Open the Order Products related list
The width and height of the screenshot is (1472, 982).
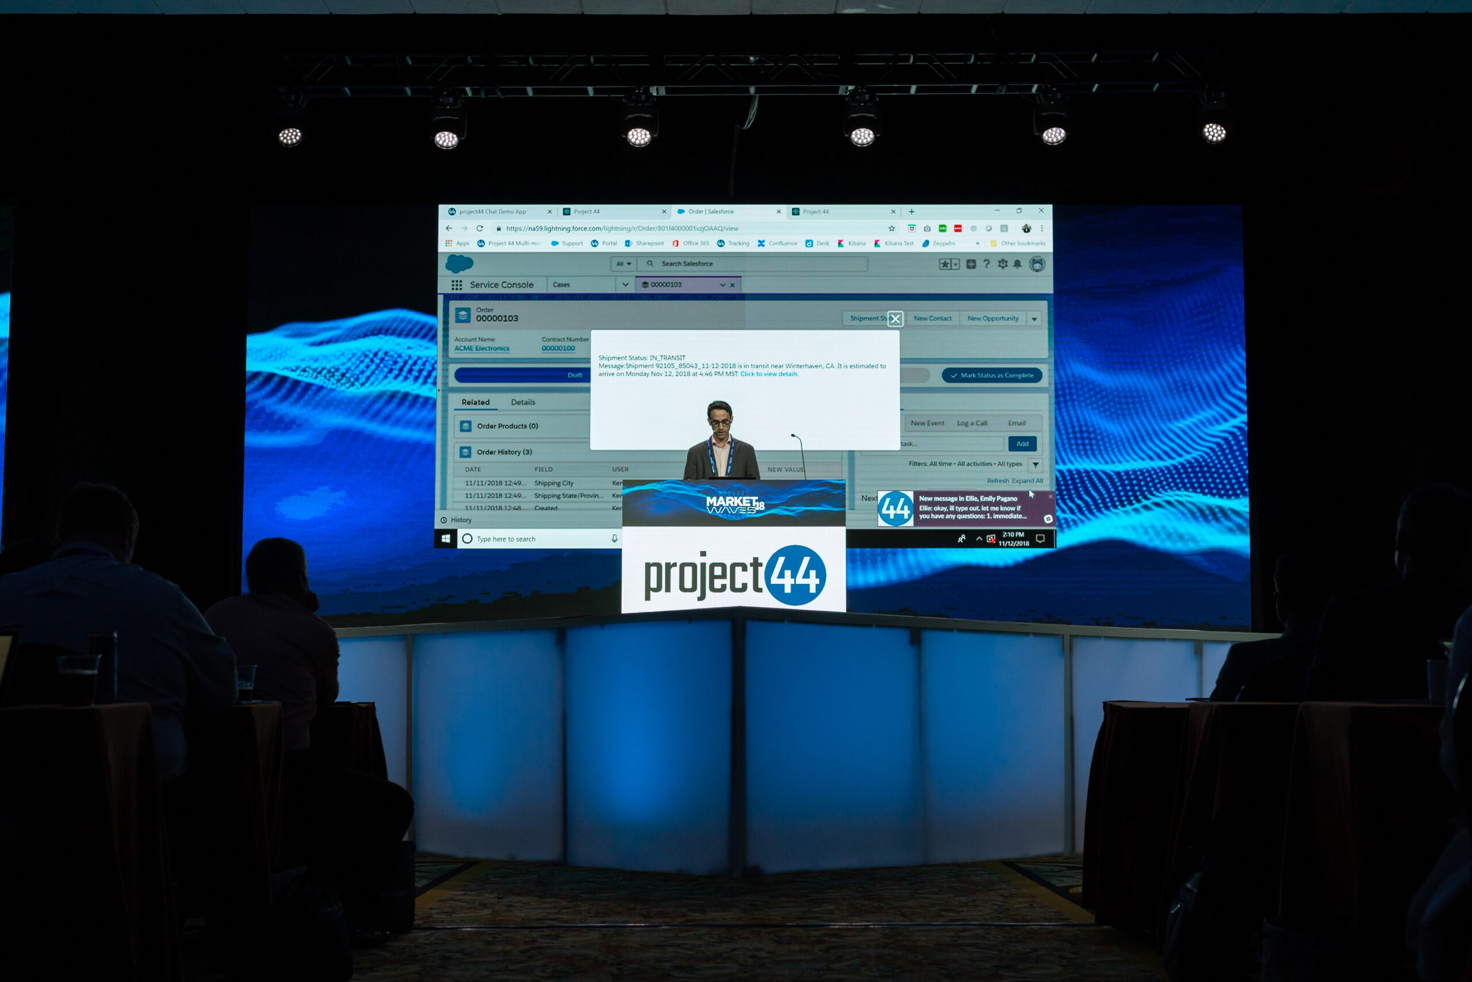[507, 426]
